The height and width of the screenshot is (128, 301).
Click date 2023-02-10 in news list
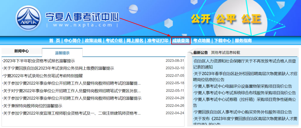click(x=175, y=68)
